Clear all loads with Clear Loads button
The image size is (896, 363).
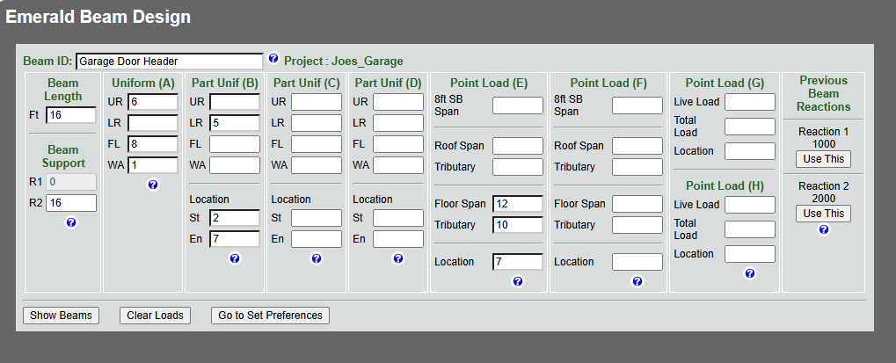tap(155, 315)
